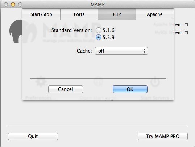Toggle the Apache Server status box
The width and height of the screenshot is (195, 147).
coord(186,25)
